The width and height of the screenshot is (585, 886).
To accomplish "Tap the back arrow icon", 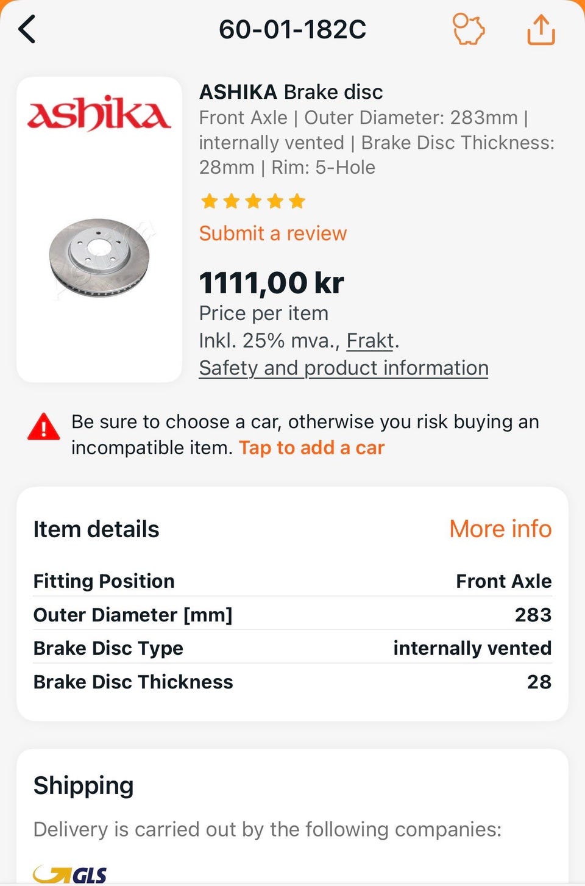I will point(27,29).
